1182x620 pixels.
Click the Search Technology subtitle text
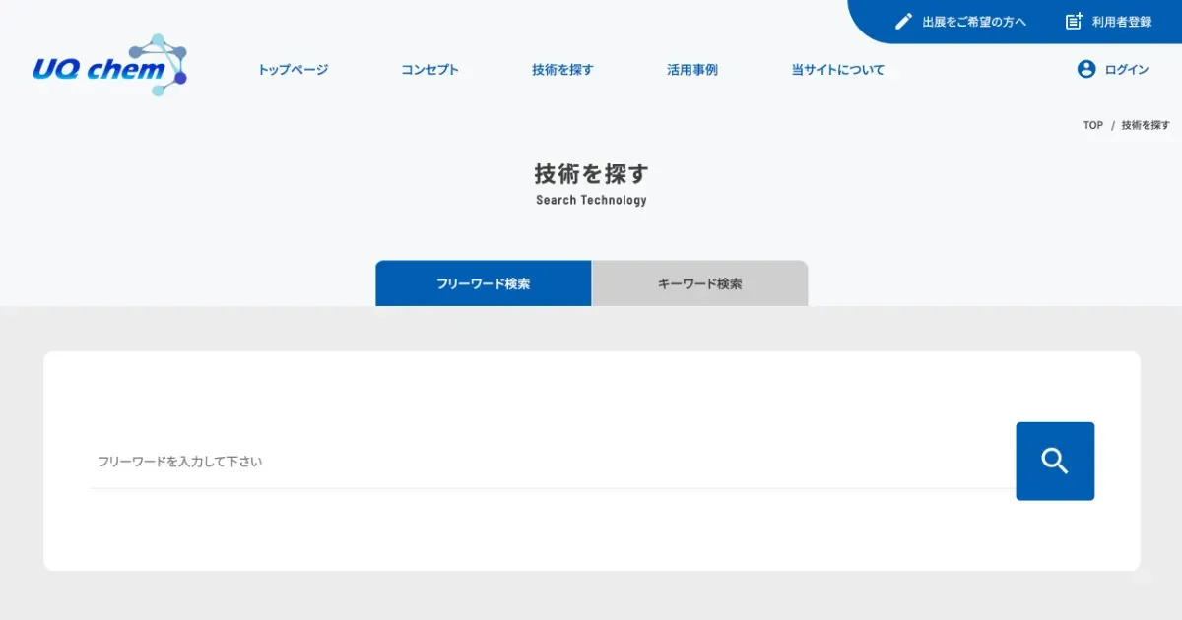[591, 200]
